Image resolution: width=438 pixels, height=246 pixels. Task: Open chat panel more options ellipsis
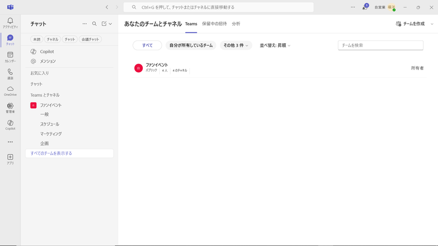point(84,24)
